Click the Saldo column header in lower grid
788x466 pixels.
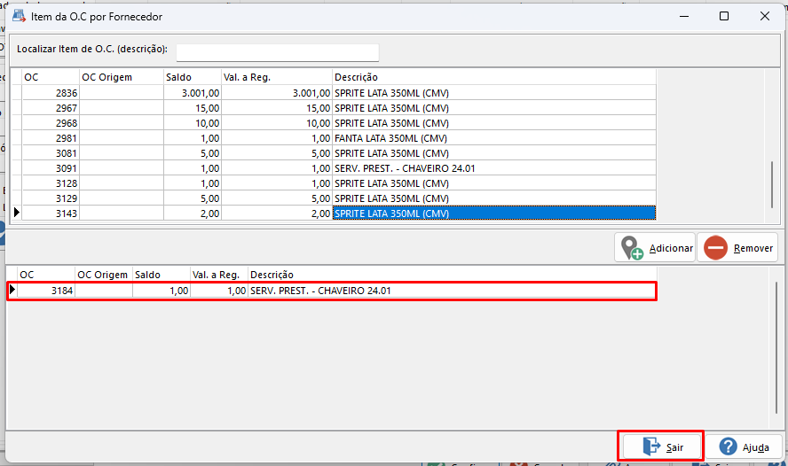(162, 275)
